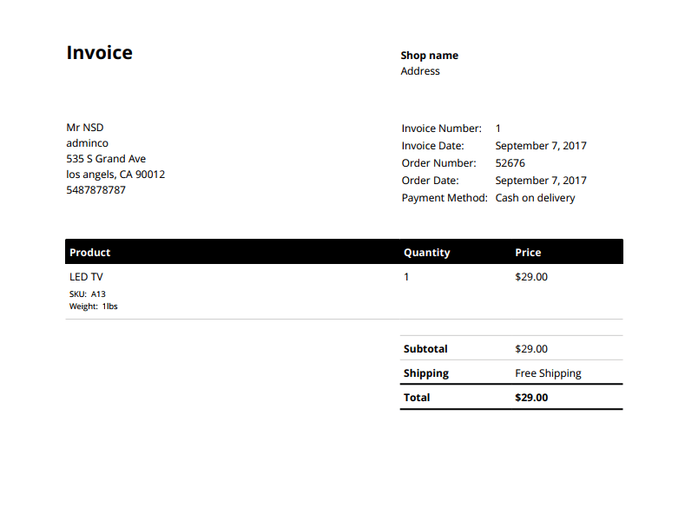Select order number 52676
This screenshot has height=521, width=685.
click(510, 163)
